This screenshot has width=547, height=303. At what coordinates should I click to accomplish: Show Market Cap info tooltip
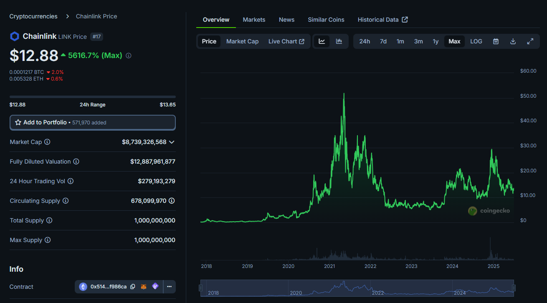[x=47, y=142]
